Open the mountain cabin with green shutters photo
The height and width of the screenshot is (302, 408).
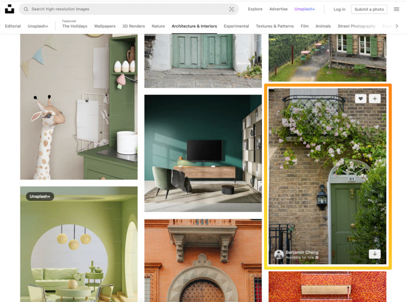(x=328, y=58)
